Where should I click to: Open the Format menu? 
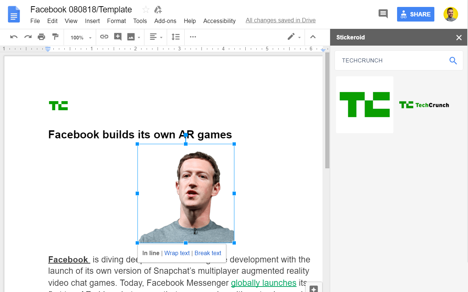pos(116,21)
